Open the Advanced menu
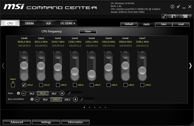The width and height of the screenshot is (194, 126). coord(17,122)
